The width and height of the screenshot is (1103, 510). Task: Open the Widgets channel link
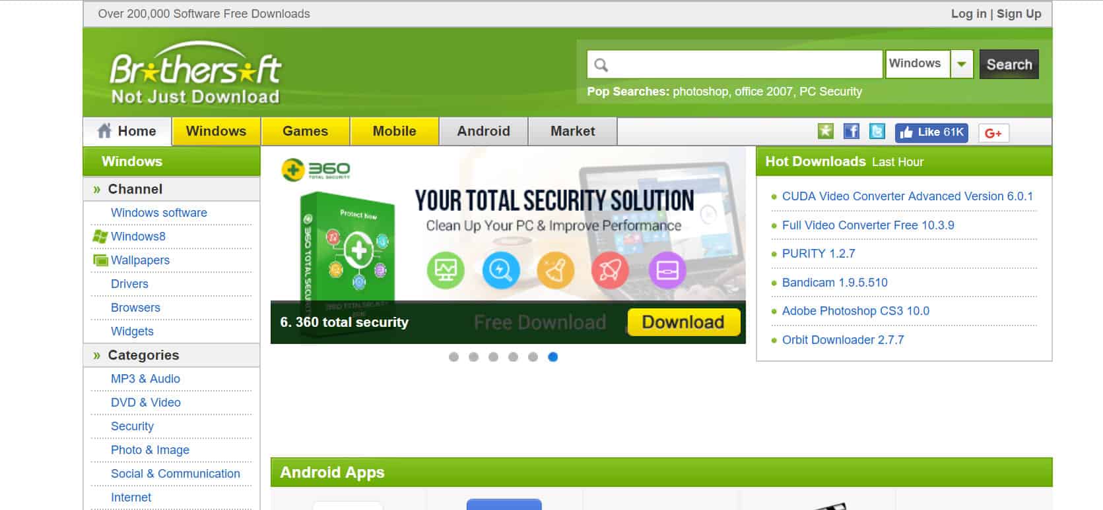(132, 331)
